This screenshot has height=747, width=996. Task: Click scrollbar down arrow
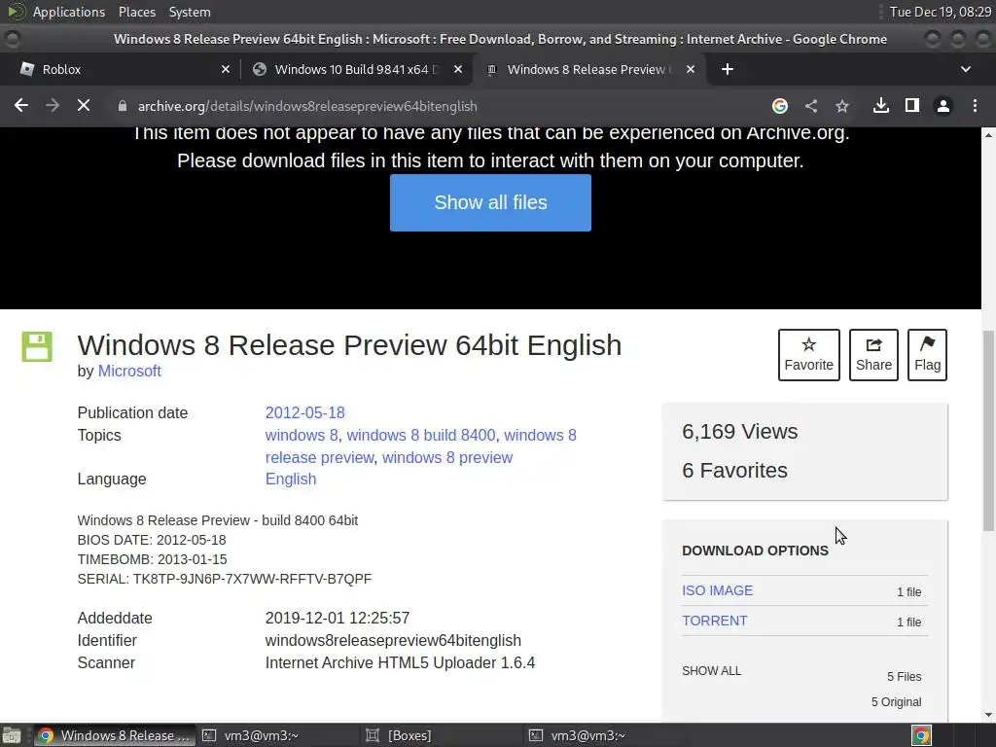coord(988,715)
